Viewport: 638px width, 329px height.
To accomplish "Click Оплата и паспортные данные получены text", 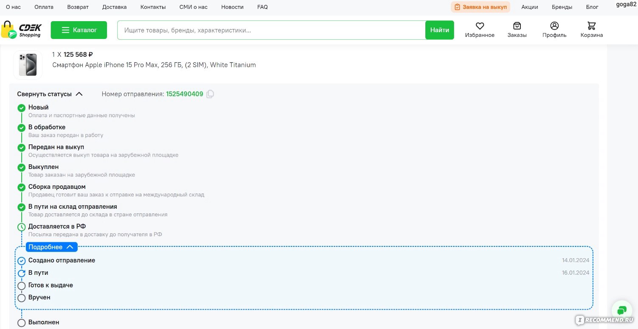I will pos(82,116).
